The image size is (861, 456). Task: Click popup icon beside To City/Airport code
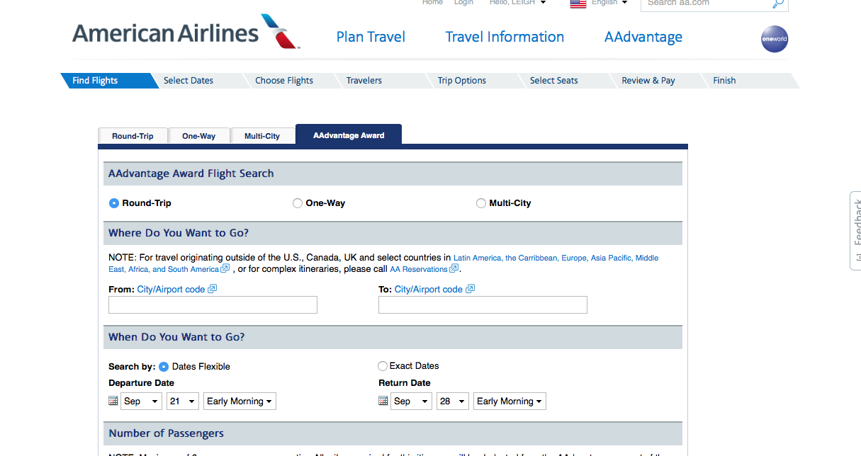pos(471,289)
